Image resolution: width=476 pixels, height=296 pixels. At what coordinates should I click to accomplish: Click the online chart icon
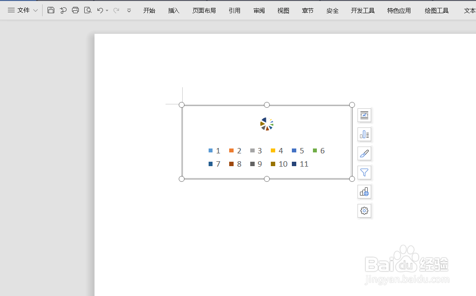pyautogui.click(x=364, y=192)
